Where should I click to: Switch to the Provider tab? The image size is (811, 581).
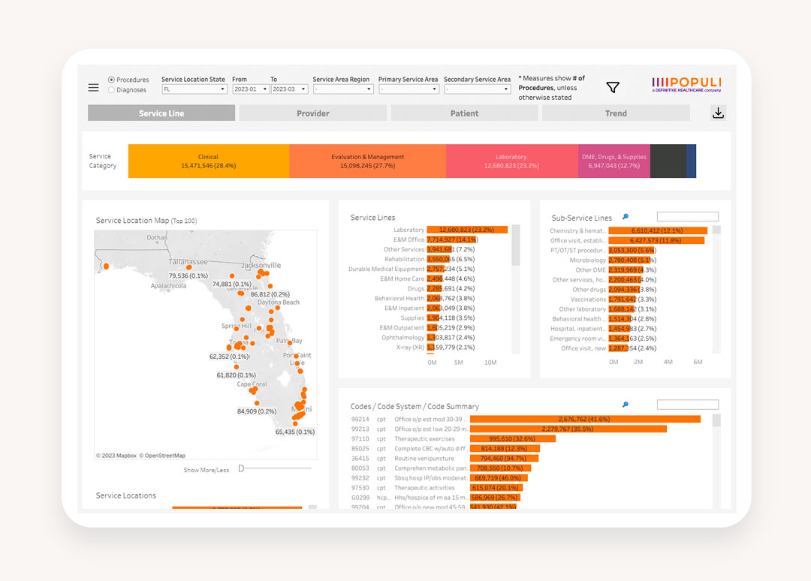313,113
